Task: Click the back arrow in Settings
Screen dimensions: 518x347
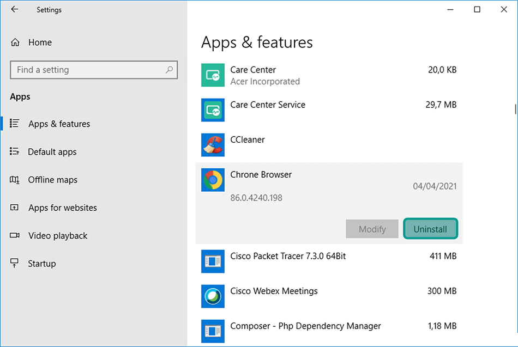Action: tap(15, 9)
